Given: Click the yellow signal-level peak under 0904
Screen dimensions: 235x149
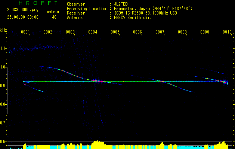Looking at the screenshot, I should [x=98, y=144].
